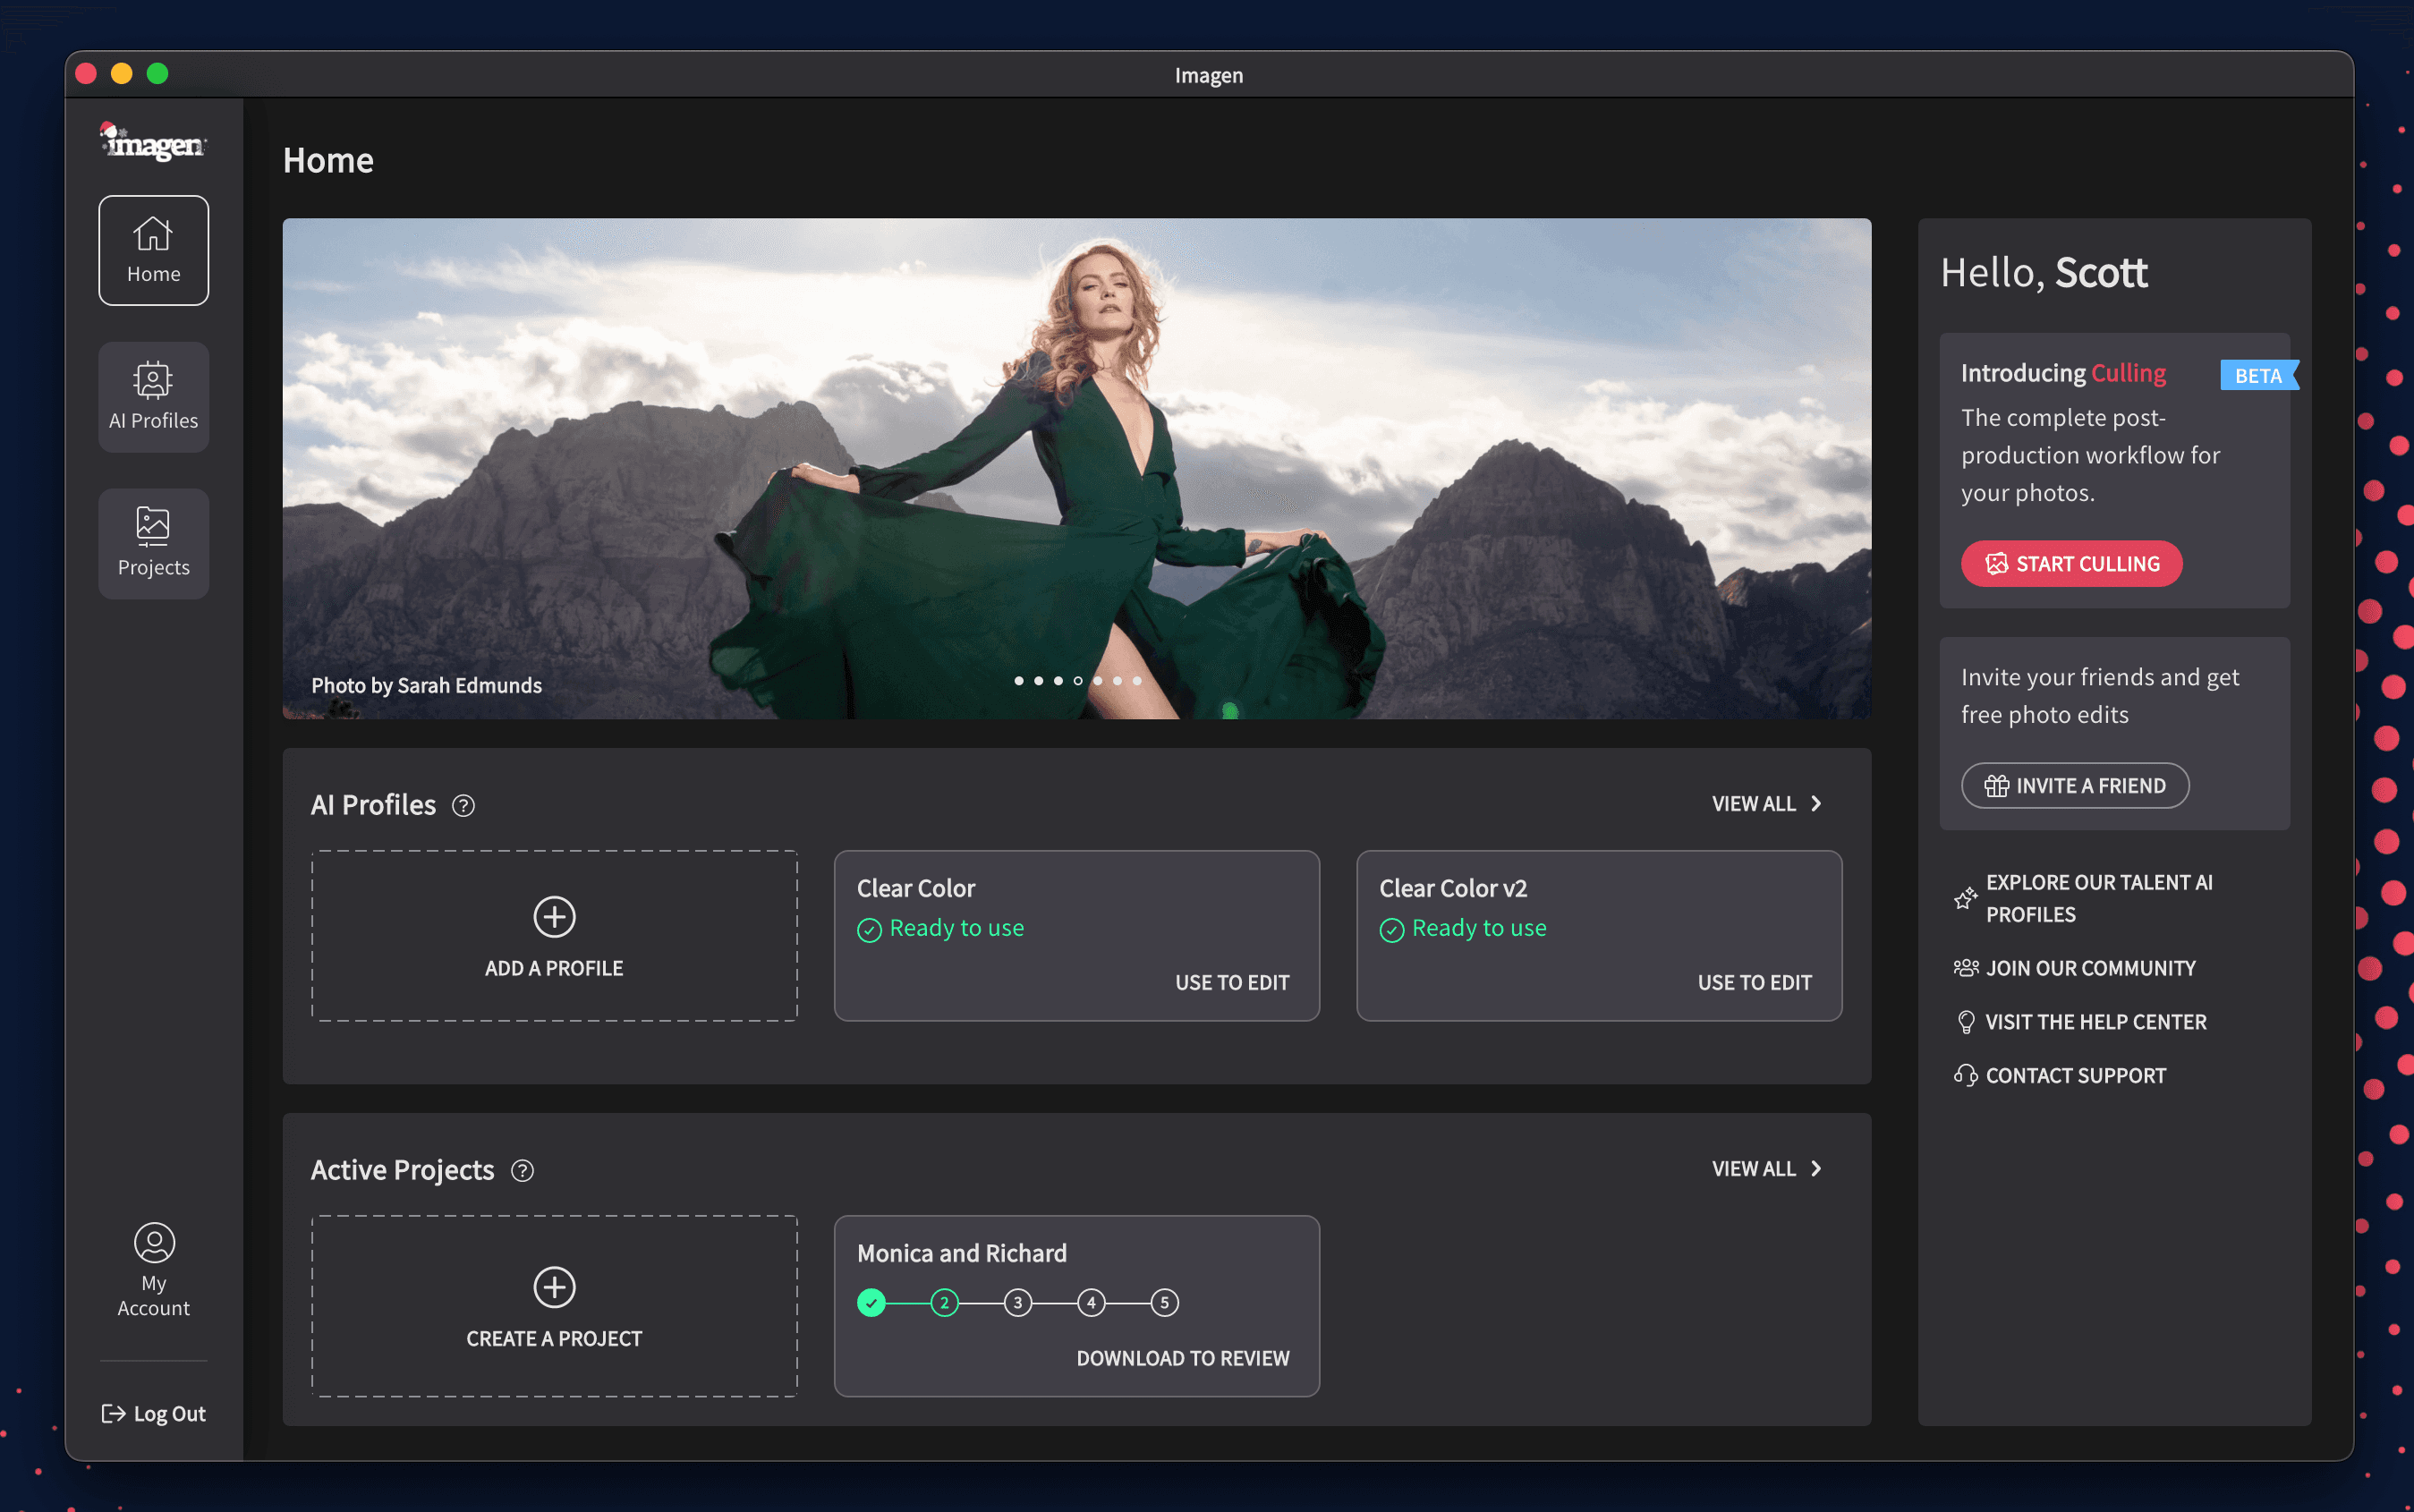
Task: Click the Invite a Friend button
Action: (x=2075, y=786)
